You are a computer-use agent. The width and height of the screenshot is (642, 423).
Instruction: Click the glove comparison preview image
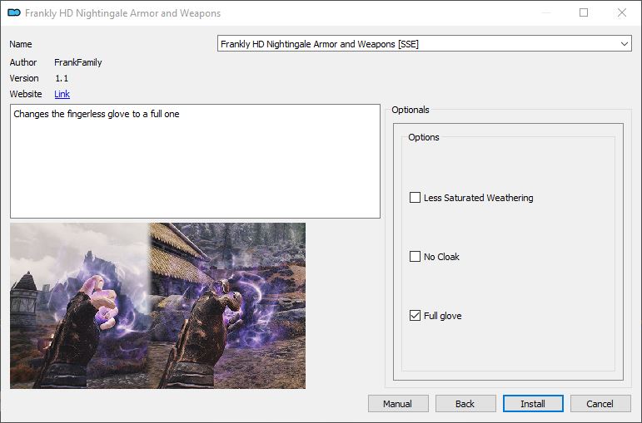pos(157,306)
